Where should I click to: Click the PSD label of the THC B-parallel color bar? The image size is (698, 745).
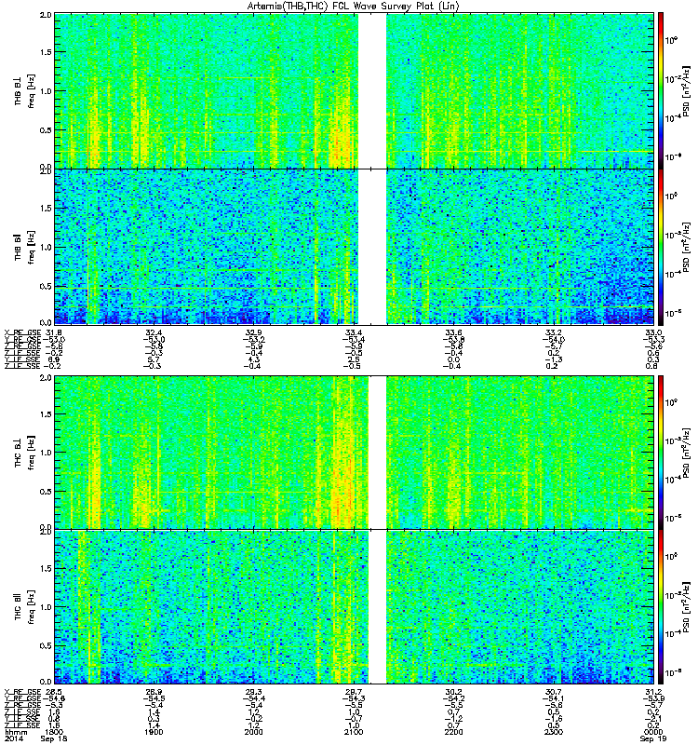tap(687, 607)
